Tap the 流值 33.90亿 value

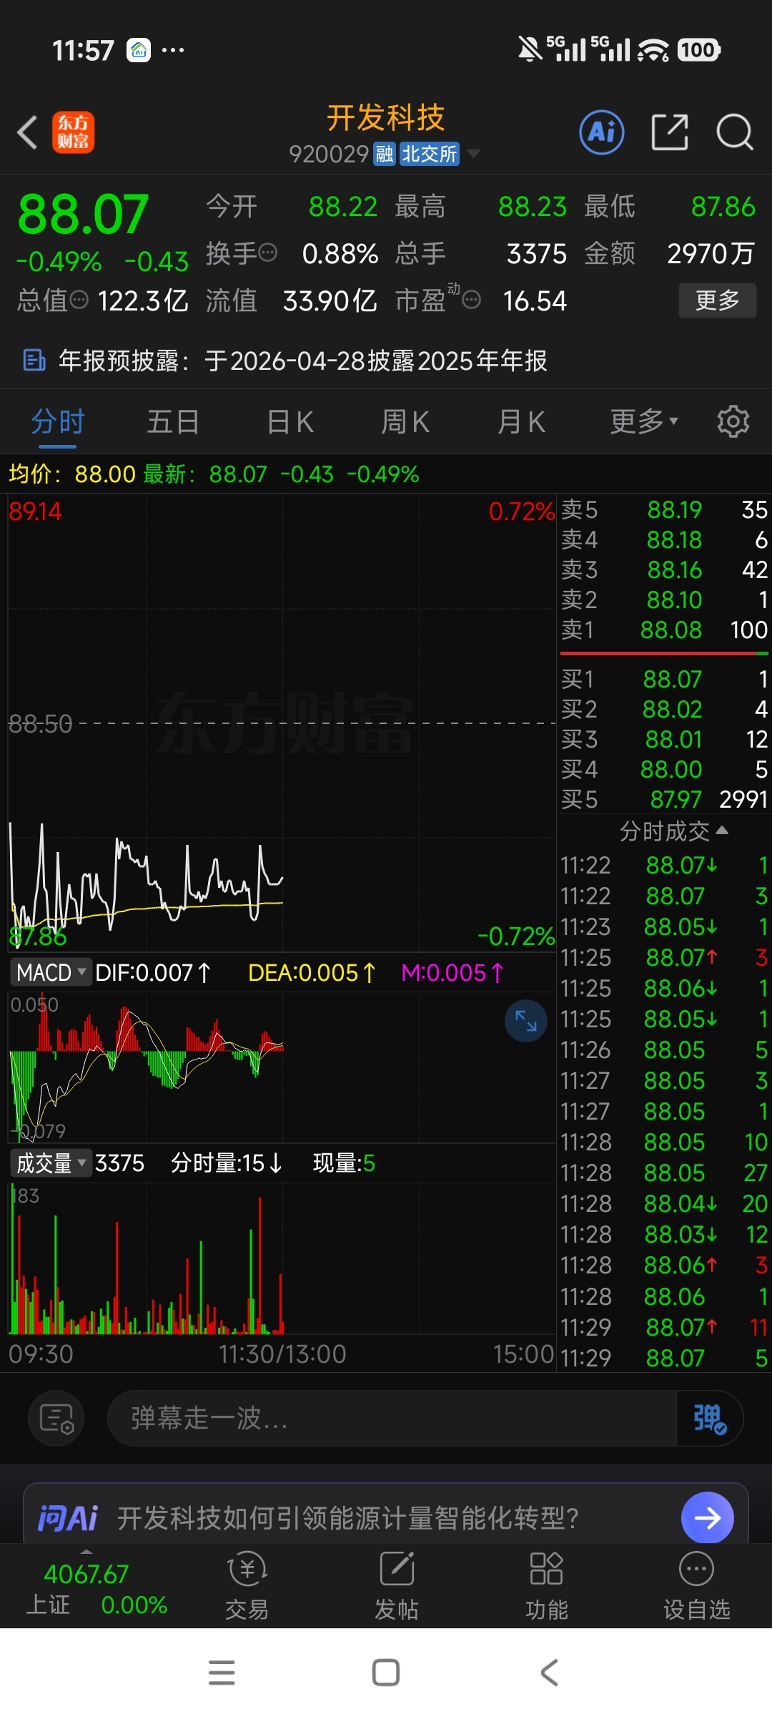pos(330,300)
